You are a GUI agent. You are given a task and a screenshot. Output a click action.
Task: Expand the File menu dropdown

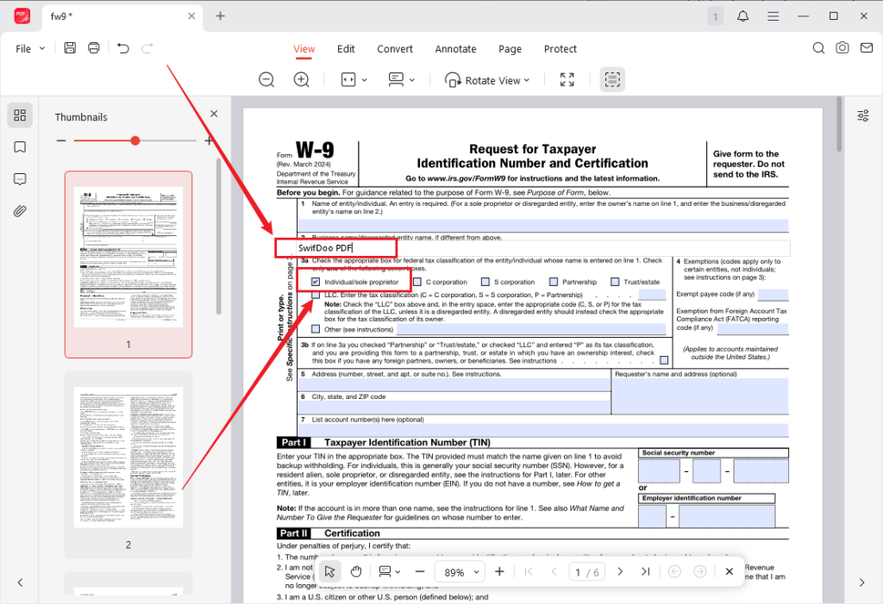point(30,48)
